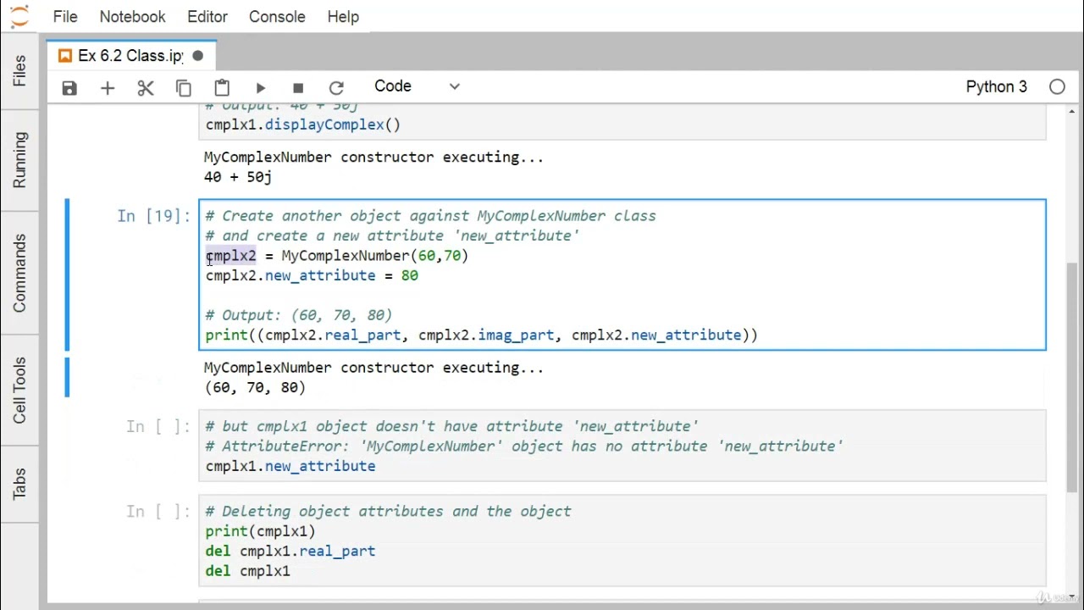This screenshot has width=1084, height=610.
Task: Run the selected cell
Action: [x=260, y=88]
